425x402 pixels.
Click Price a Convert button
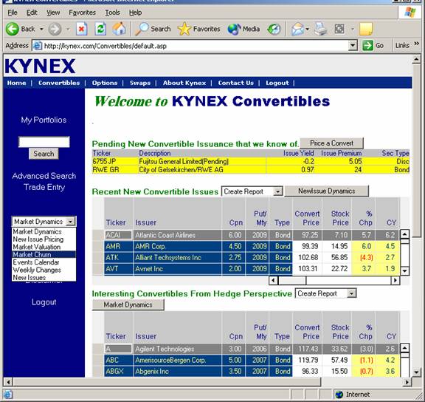point(331,143)
